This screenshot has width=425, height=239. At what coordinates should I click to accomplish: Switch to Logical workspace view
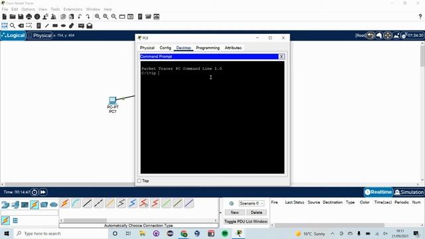point(13,35)
